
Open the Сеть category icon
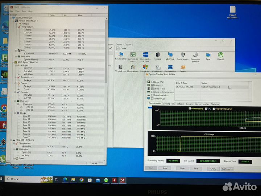coord(208,56)
